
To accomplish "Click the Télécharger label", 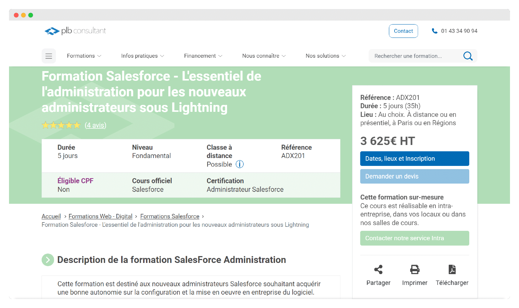I will click(452, 283).
